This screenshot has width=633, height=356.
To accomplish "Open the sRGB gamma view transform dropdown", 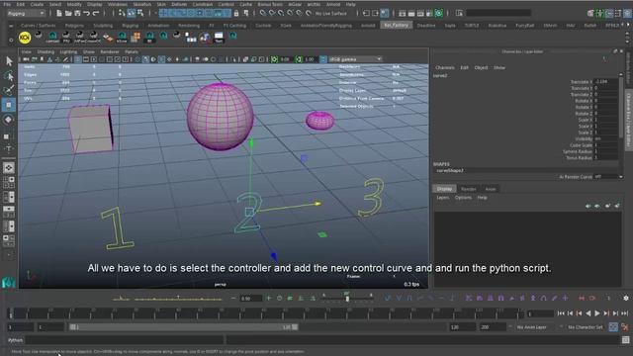I will coord(355,59).
